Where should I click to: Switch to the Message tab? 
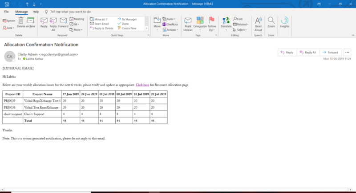[x=21, y=12]
